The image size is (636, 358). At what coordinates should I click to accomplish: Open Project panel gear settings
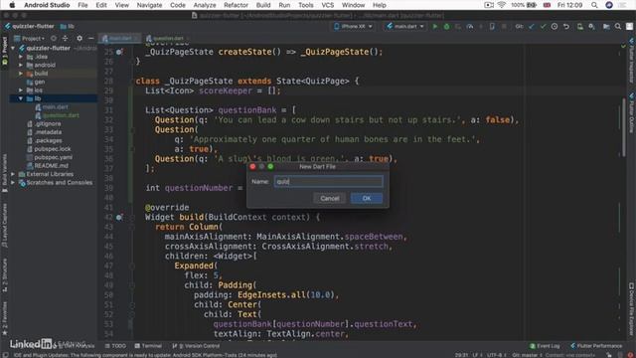pyautogui.click(x=79, y=38)
